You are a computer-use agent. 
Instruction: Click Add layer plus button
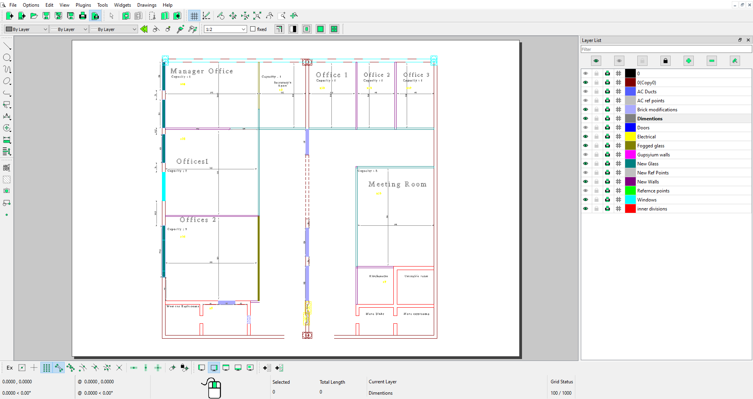click(x=689, y=61)
